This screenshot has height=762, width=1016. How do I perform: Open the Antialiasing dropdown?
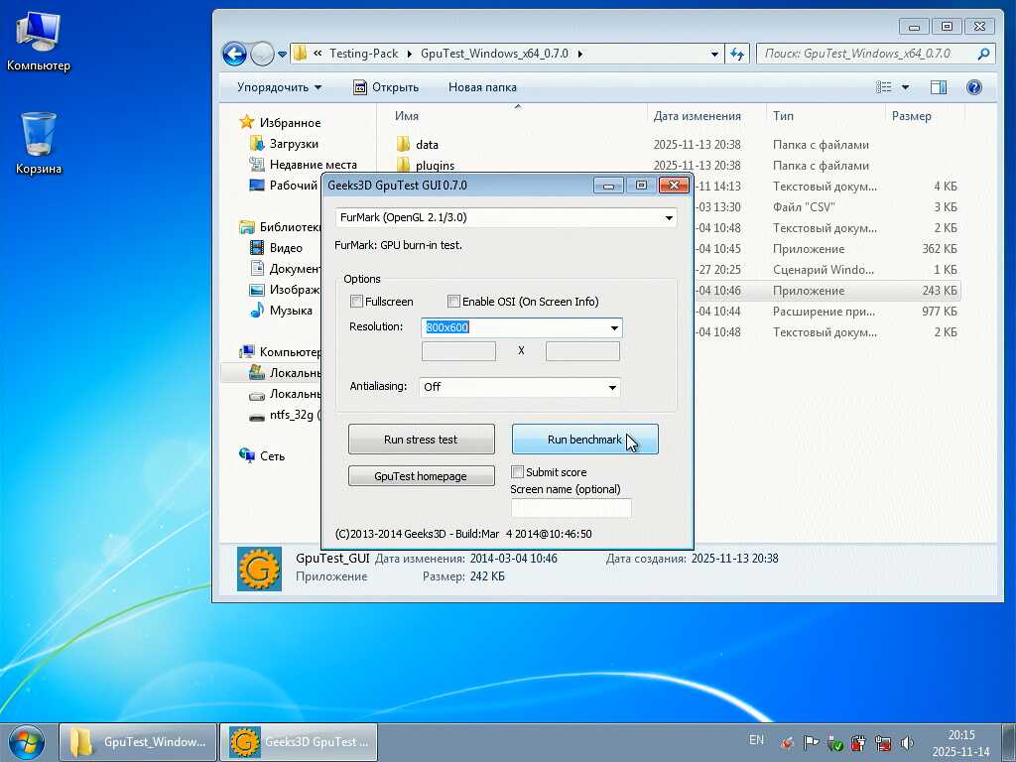(x=612, y=387)
